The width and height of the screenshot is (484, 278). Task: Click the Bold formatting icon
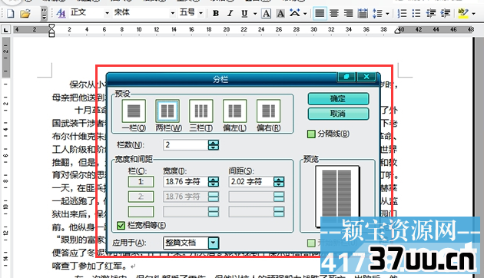click(x=216, y=13)
